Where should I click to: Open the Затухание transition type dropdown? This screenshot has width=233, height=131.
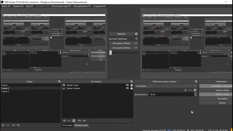pos(166,86)
